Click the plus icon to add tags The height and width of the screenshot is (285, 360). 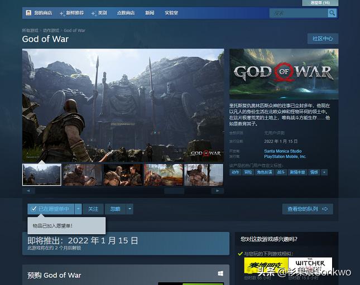point(324,172)
